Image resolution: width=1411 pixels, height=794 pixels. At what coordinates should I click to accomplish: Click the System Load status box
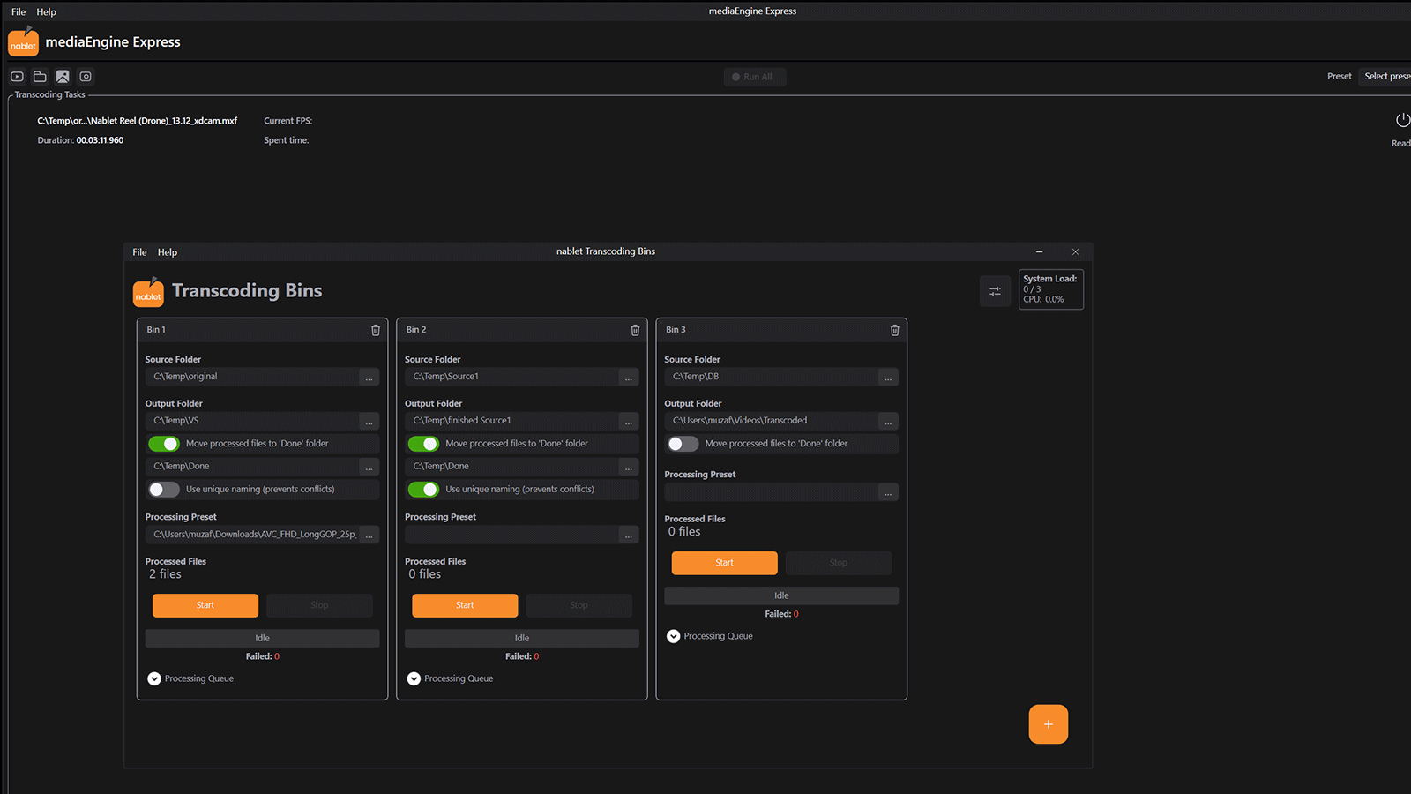pyautogui.click(x=1050, y=289)
